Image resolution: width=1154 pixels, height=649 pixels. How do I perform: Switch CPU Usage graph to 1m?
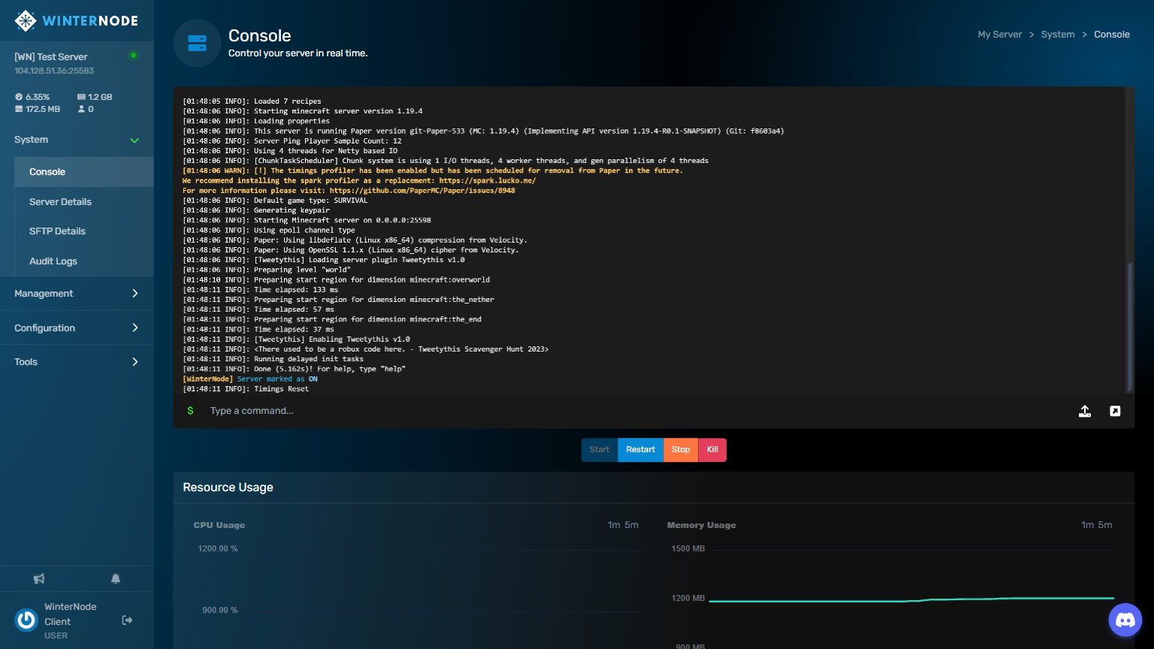tap(614, 525)
